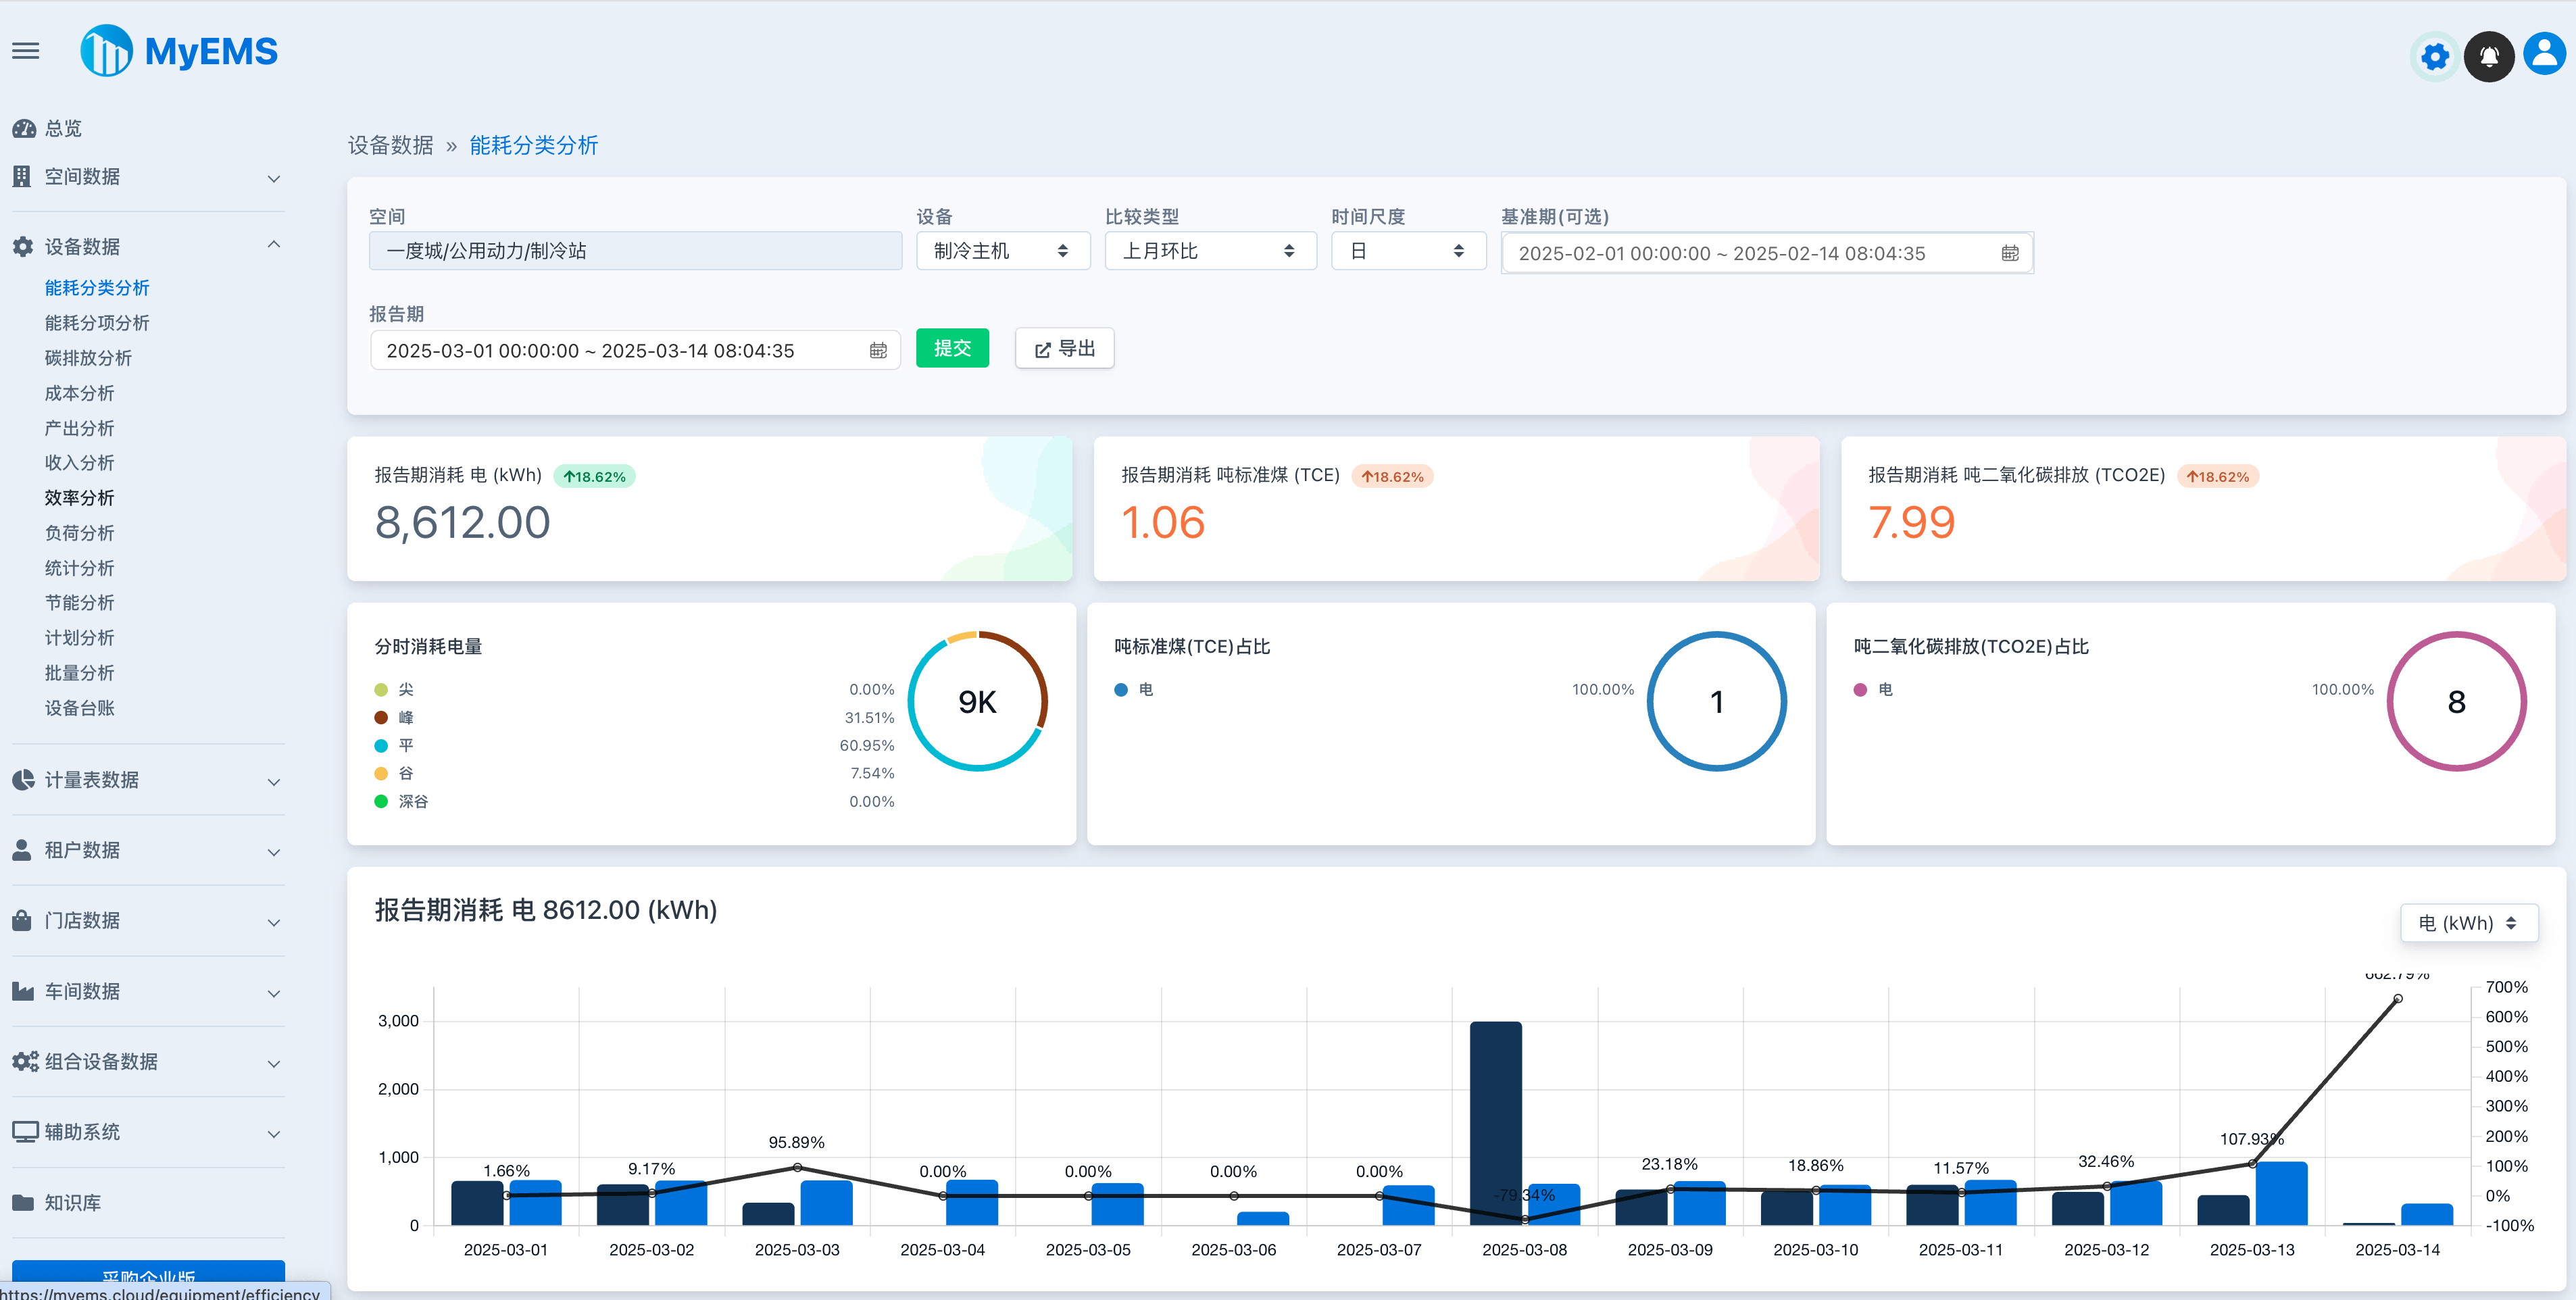Image resolution: width=2576 pixels, height=1300 pixels.
Task: Export the report via the 导出 button
Action: click(1064, 348)
